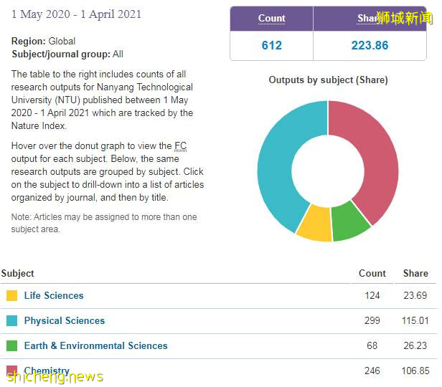This screenshot has width=442, height=387.
Task: Click the green Earth Sciences donut segment
Action: pyautogui.click(x=350, y=219)
